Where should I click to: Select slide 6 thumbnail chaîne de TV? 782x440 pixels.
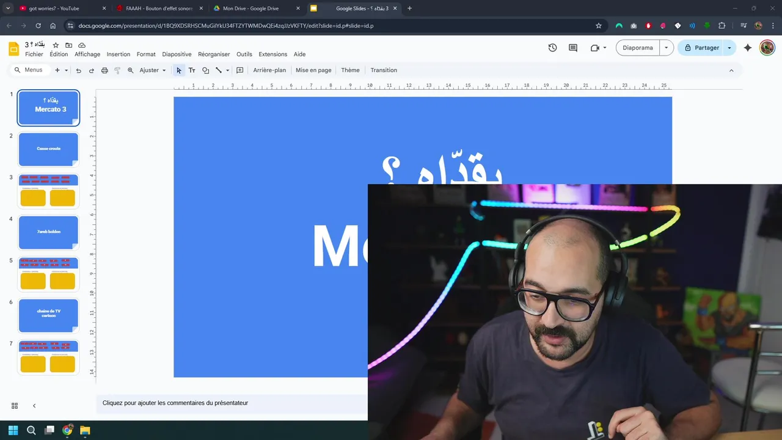click(49, 315)
